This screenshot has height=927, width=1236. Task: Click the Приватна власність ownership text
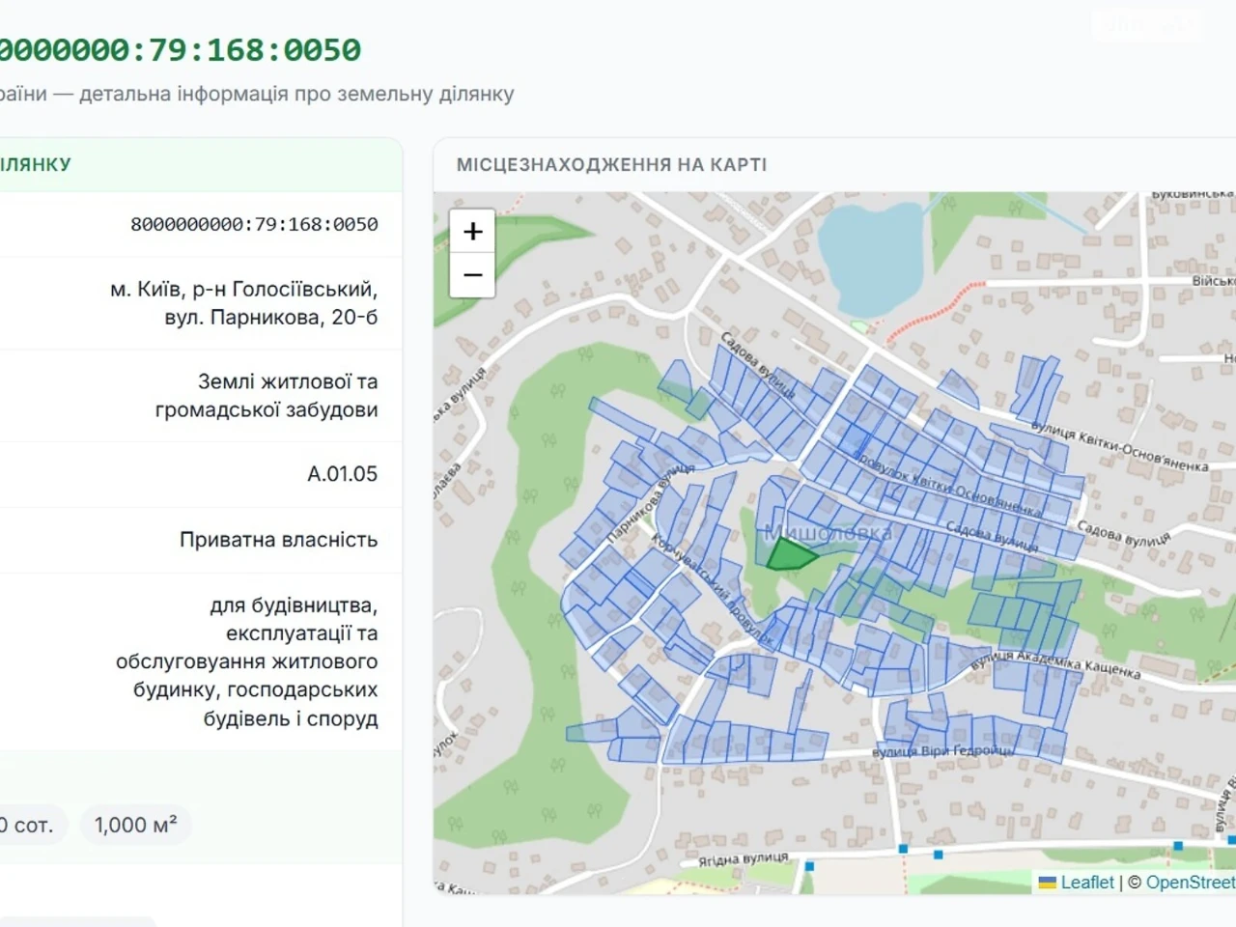(x=279, y=540)
